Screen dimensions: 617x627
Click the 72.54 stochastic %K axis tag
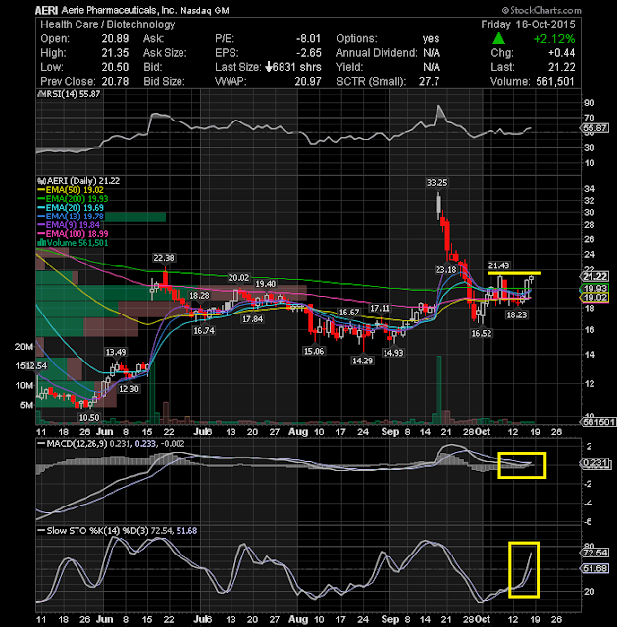coord(595,553)
